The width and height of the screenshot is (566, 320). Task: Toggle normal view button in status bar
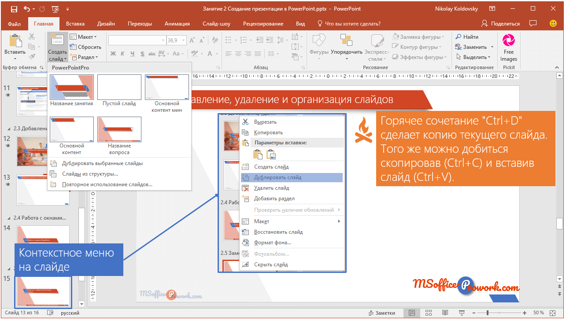(412, 313)
